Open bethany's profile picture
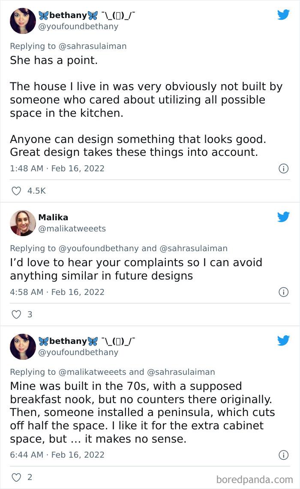This screenshot has width=300, height=489. pyautogui.click(x=23, y=21)
